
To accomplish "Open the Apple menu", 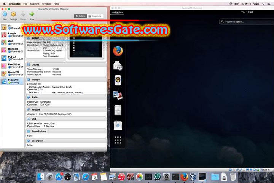I will click(x=4, y=4).
